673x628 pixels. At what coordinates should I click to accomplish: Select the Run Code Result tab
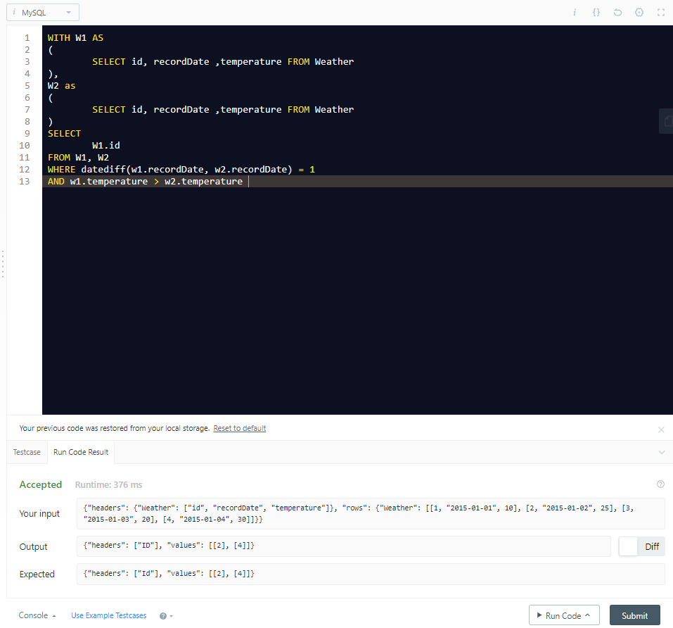tap(81, 452)
